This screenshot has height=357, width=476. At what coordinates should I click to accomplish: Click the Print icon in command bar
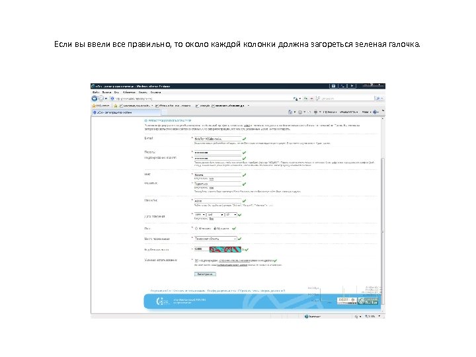[x=316, y=112]
